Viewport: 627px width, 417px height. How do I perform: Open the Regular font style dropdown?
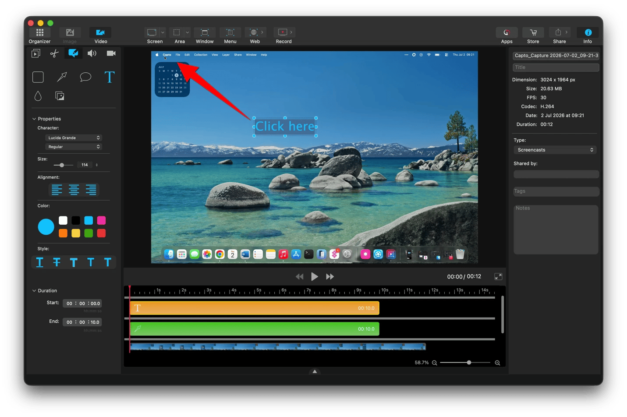pos(74,147)
